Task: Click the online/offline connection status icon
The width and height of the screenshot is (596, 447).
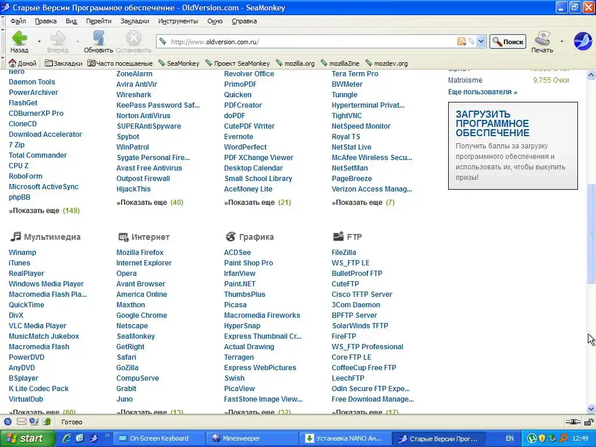Action: (573, 421)
